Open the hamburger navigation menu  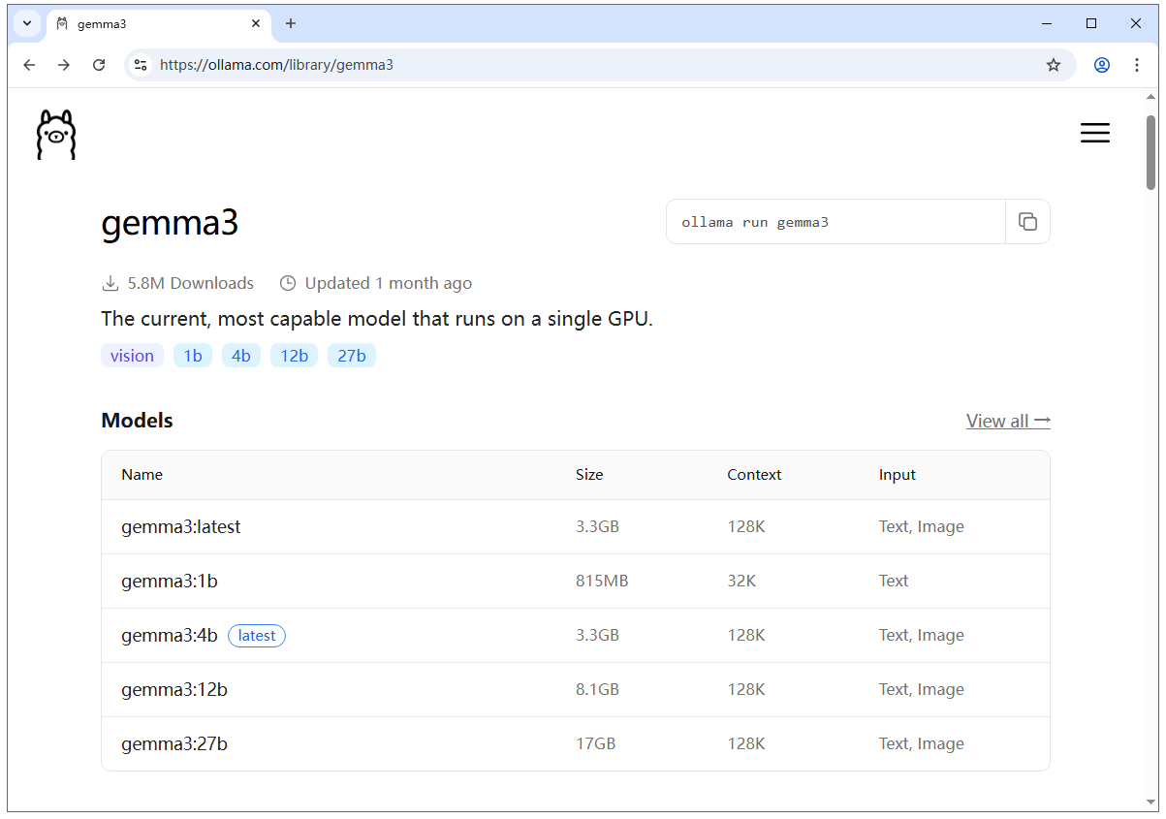click(1094, 133)
